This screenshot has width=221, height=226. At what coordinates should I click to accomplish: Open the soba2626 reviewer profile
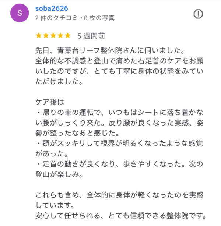click(52, 8)
